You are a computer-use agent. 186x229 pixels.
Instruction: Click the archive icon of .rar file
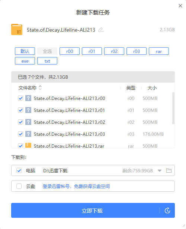(28, 145)
